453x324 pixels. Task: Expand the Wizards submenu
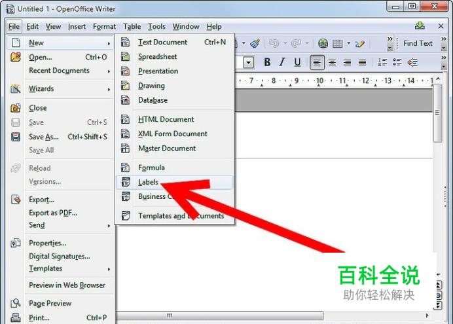pyautogui.click(x=109, y=89)
